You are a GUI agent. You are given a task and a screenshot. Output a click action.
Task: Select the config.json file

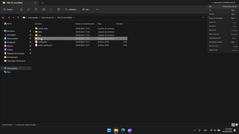click(81, 42)
